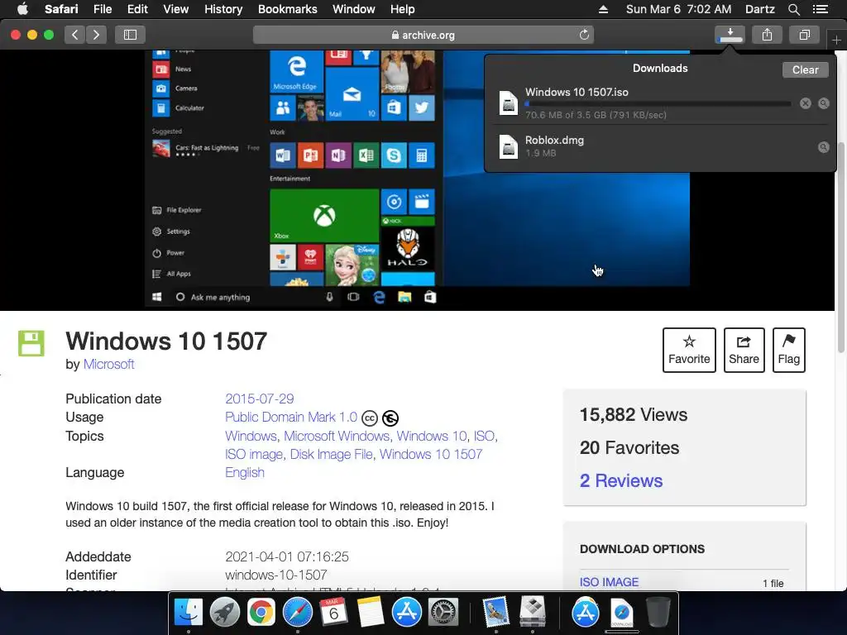Open the Trash in the Dock
This screenshot has width=847, height=635.
pos(658,613)
